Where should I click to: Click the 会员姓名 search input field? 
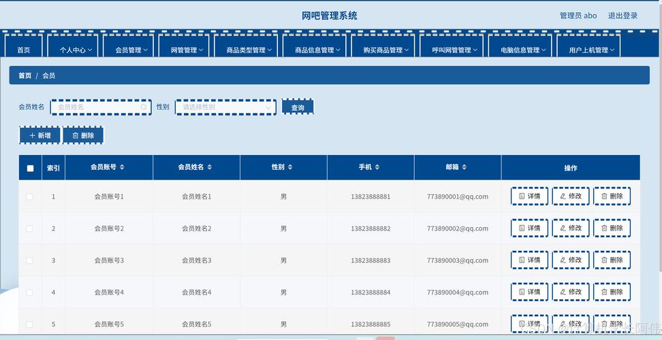coord(97,107)
